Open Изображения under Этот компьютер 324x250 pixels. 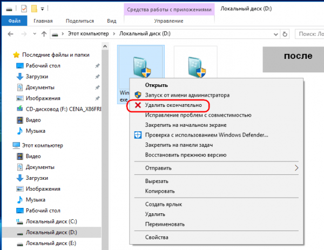tap(43, 189)
